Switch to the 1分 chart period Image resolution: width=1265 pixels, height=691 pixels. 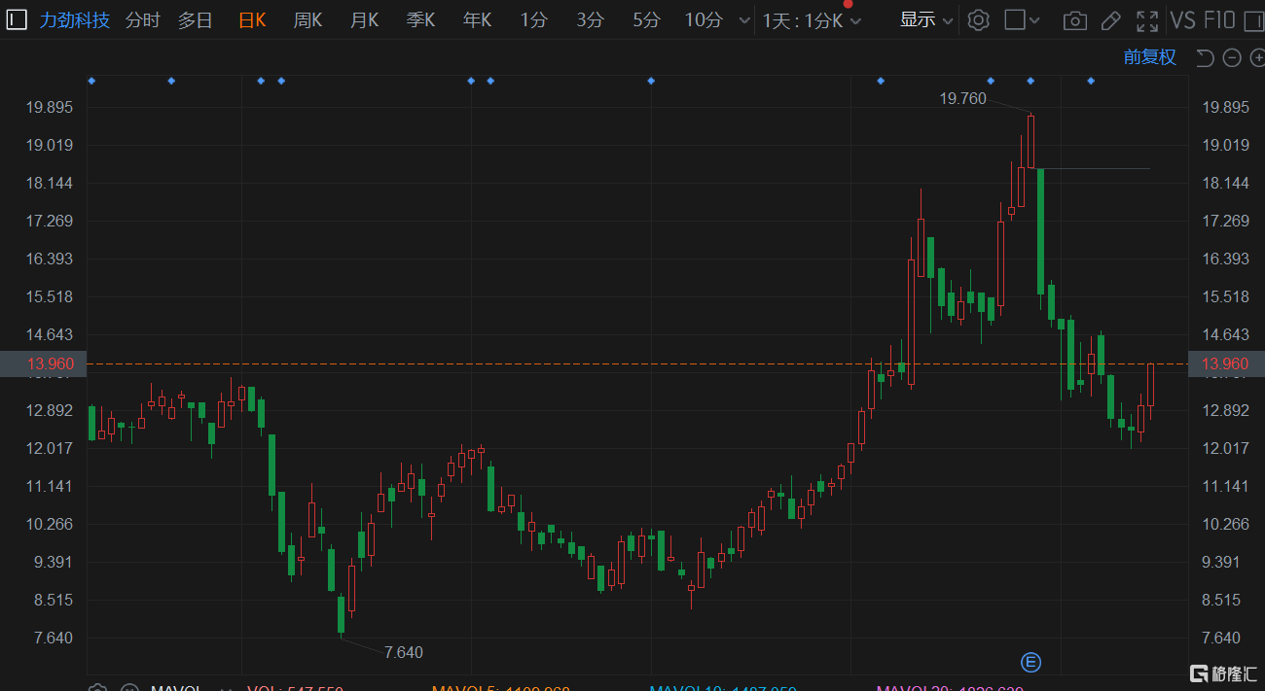coord(533,20)
